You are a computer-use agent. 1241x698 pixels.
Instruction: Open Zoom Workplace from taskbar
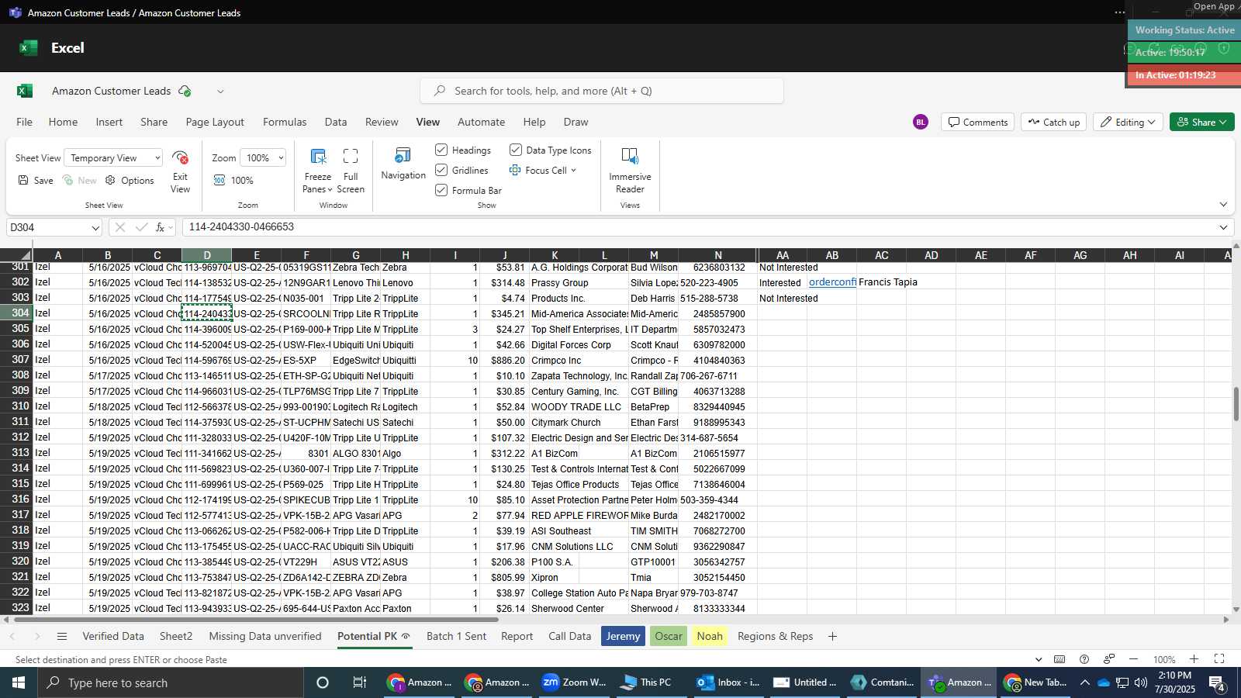(x=574, y=682)
